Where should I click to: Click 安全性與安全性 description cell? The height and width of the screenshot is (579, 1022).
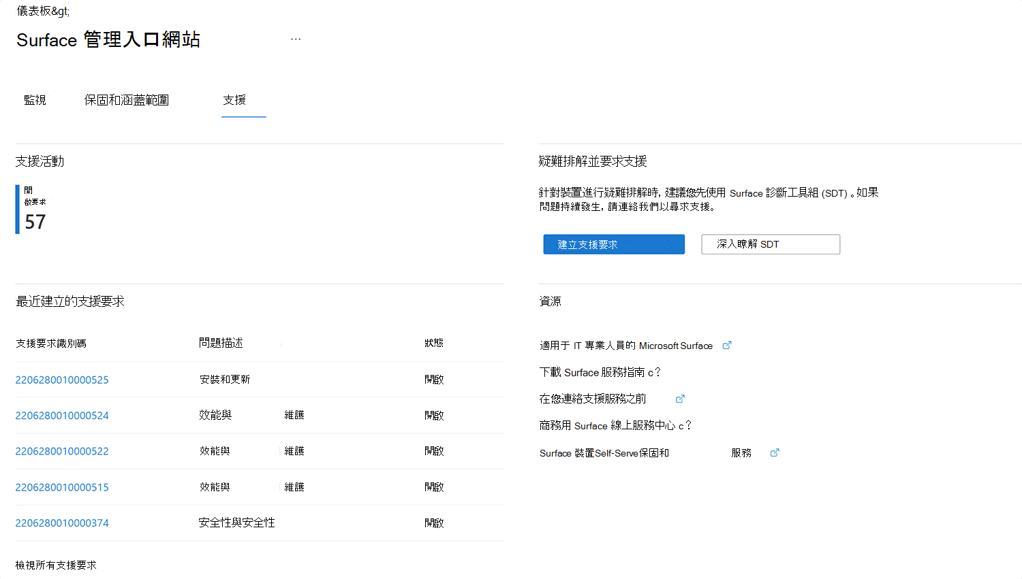pos(236,523)
